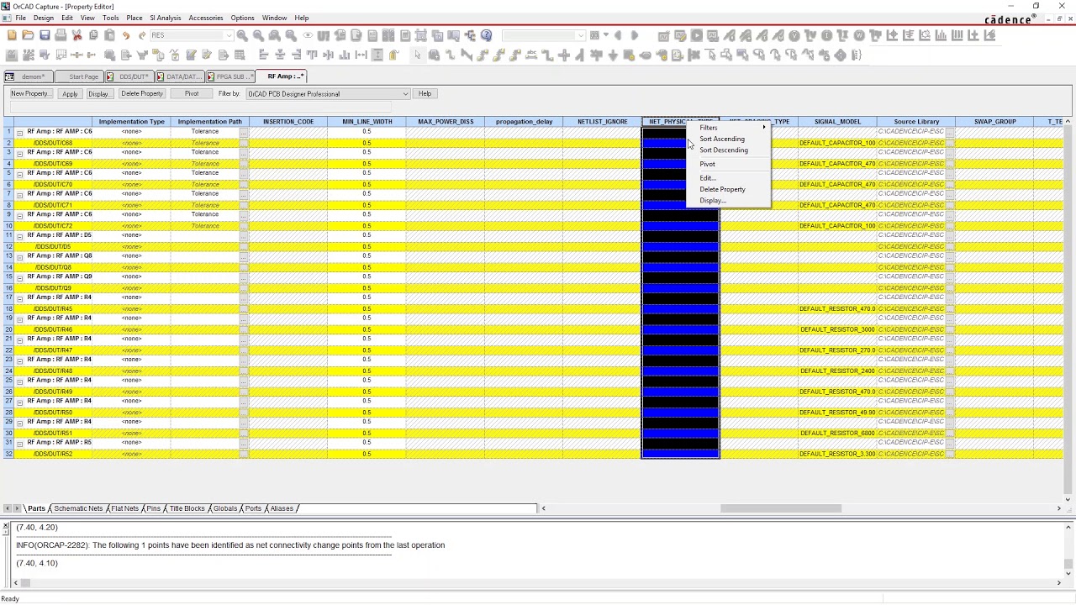
Task: Choose Sort Descending from context menu
Action: click(x=724, y=150)
